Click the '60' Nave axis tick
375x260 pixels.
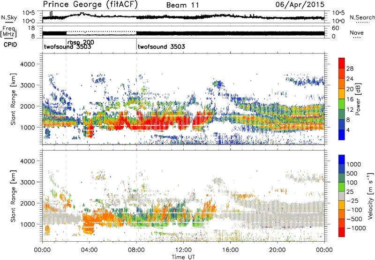(x=335, y=28)
